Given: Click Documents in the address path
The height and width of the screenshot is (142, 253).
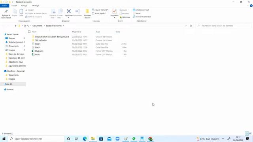Looking at the screenshot, I should 37,26.
